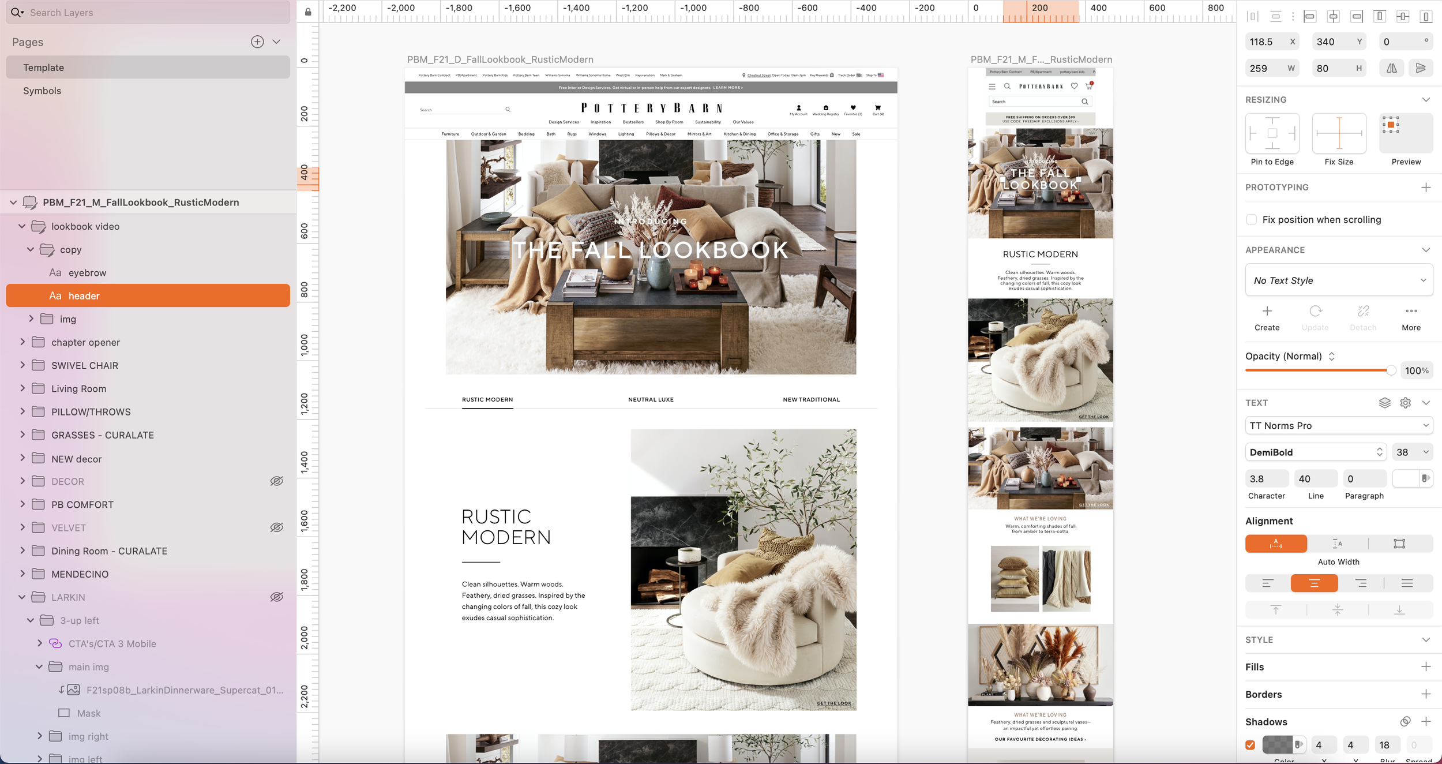Switch to the Symbols page

pos(42,91)
